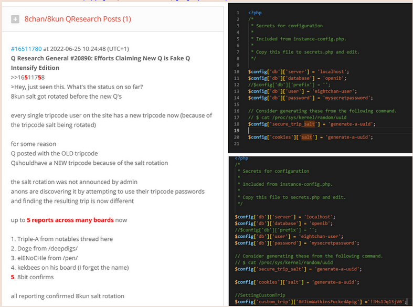Click 'secure_trip_salt' config line in bottom editor

point(298,269)
